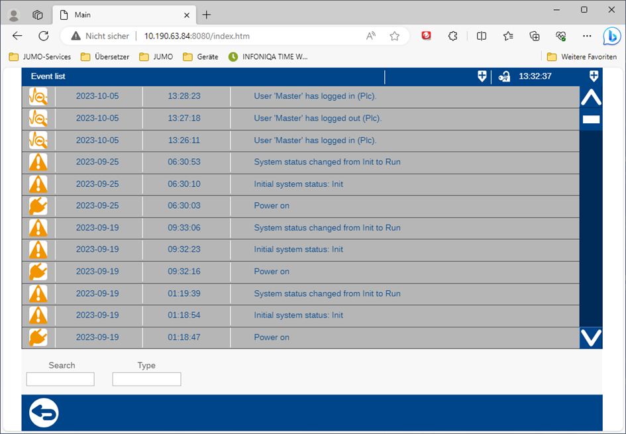Refresh the page

click(44, 36)
